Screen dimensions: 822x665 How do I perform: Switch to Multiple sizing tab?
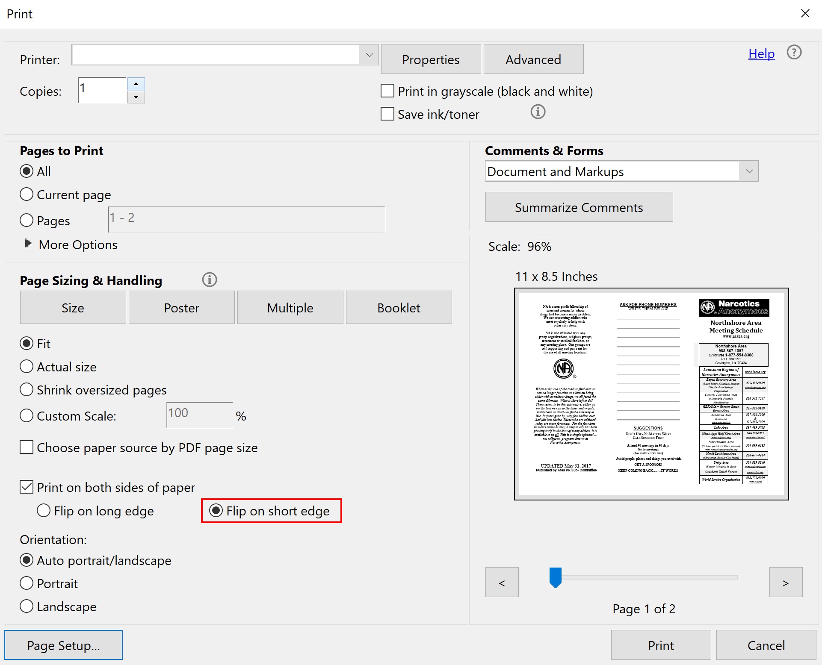pyautogui.click(x=290, y=308)
